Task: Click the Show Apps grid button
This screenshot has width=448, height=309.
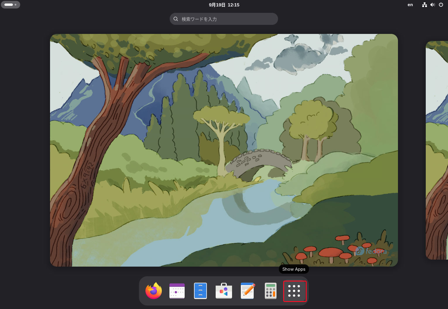Action: [295, 291]
